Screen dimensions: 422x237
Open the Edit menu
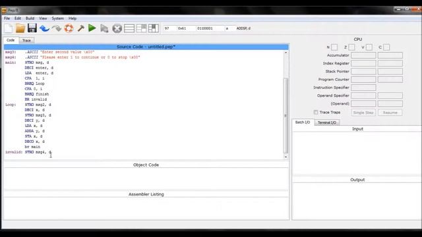18,18
